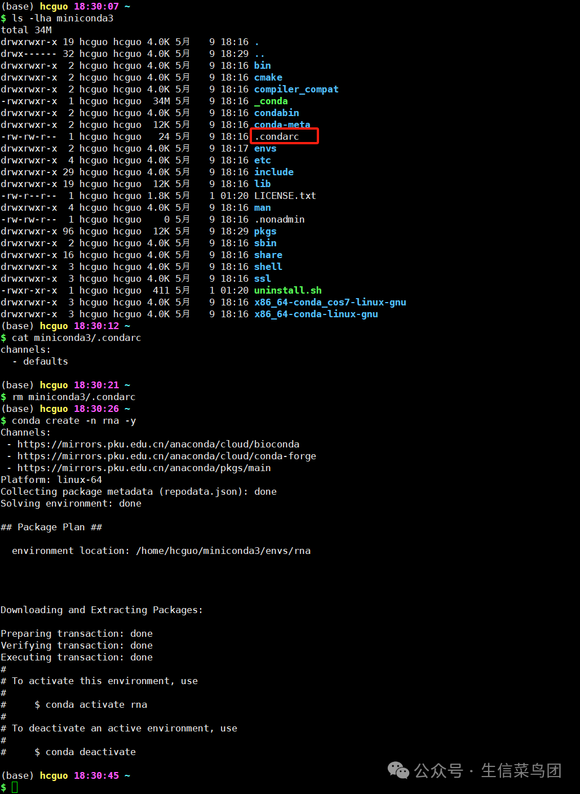
Task: Click "To activate this environment, use" line
Action: pos(99,681)
